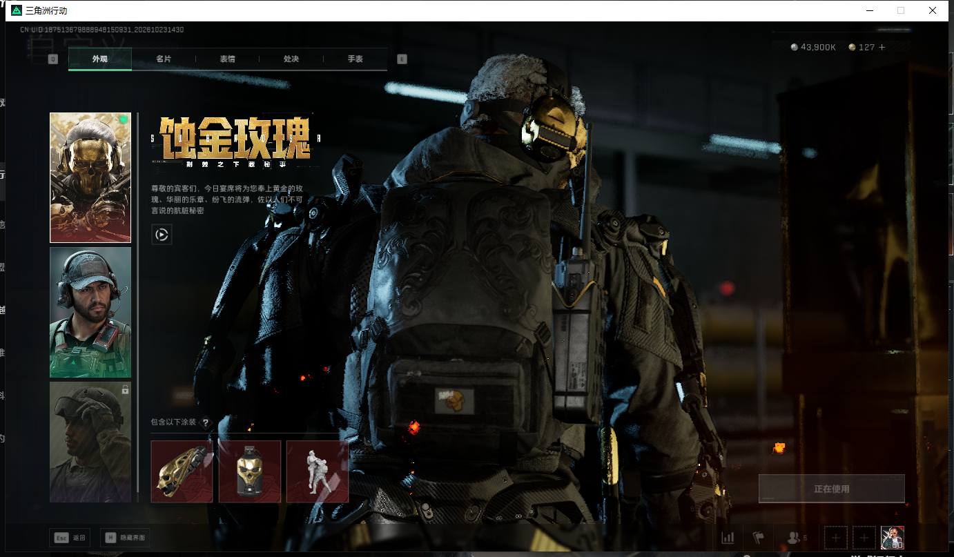
Task: Select the execution animation figure item
Action: tap(318, 471)
